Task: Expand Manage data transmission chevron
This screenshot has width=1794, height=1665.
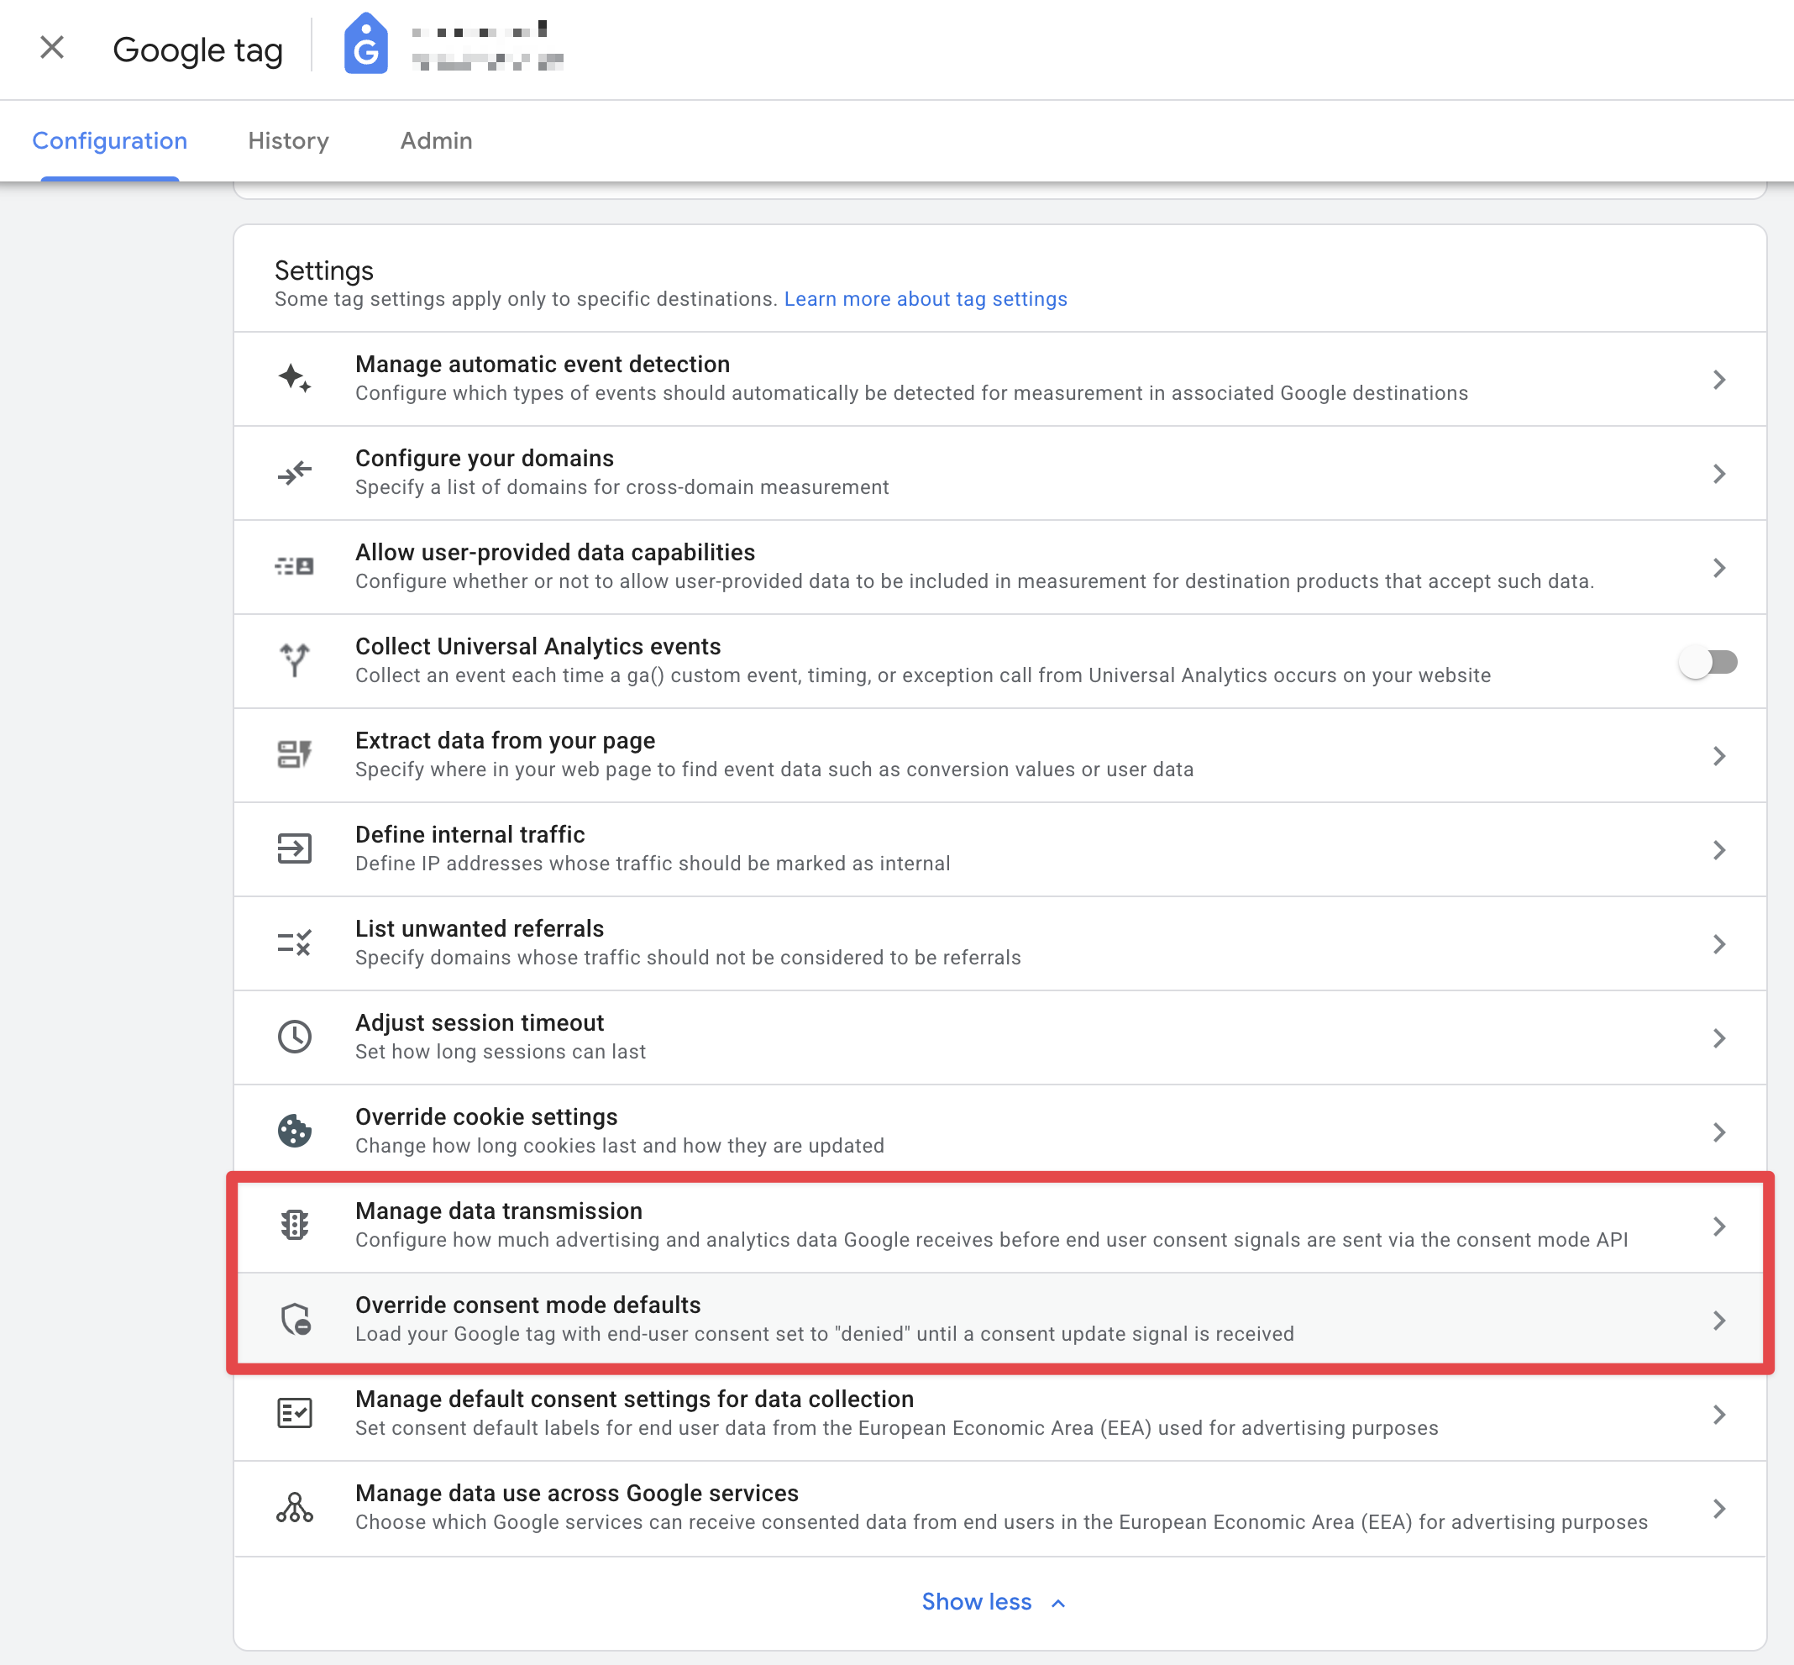Action: tap(1719, 1226)
